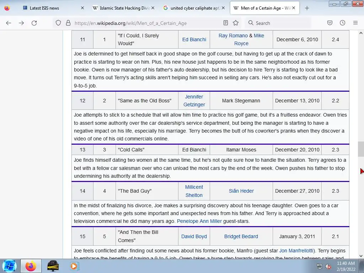Click the vertical scrollbar thumb

[x=361, y=149]
